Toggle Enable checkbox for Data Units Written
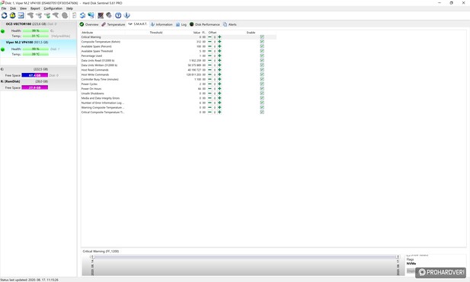 tap(262, 65)
